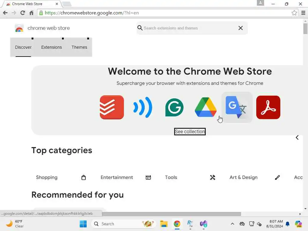This screenshot has width=308, height=231.
Task: Open the notification bell in the tray
Action: pyautogui.click(x=288, y=224)
